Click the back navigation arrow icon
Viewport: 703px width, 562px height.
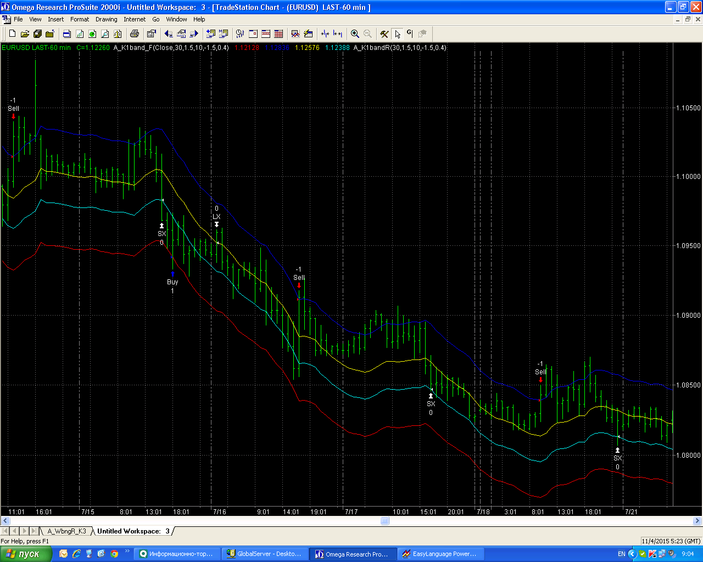pyautogui.click(x=169, y=33)
